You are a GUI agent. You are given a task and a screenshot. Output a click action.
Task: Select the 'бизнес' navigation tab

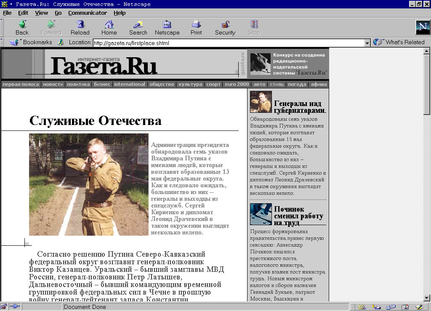click(102, 84)
